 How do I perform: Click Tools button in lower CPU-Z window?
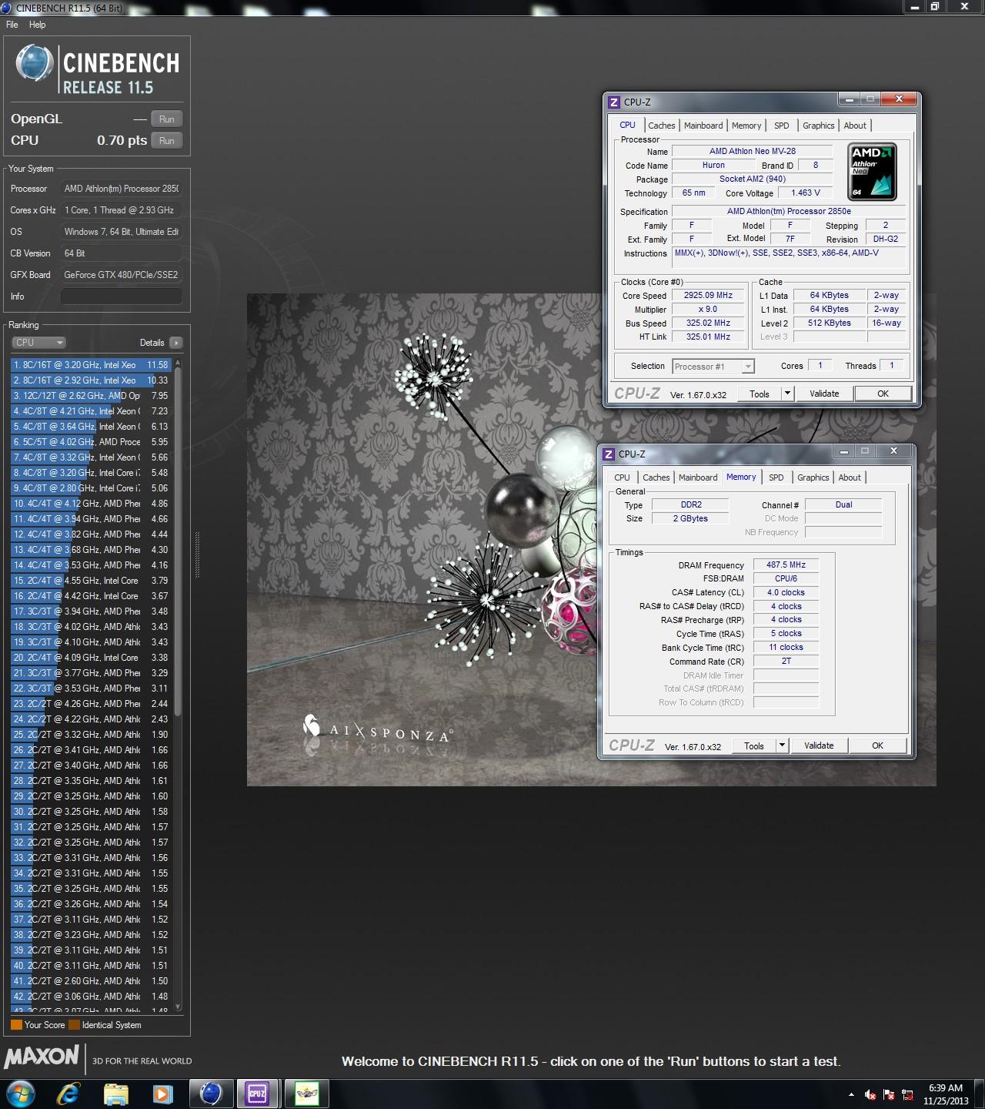click(754, 745)
